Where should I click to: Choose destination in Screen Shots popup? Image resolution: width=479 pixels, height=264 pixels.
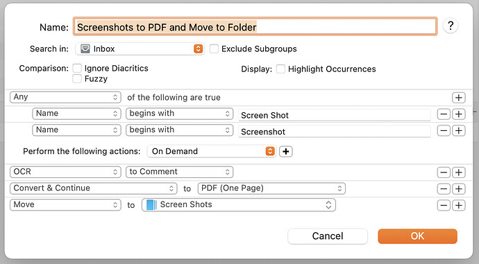click(239, 205)
